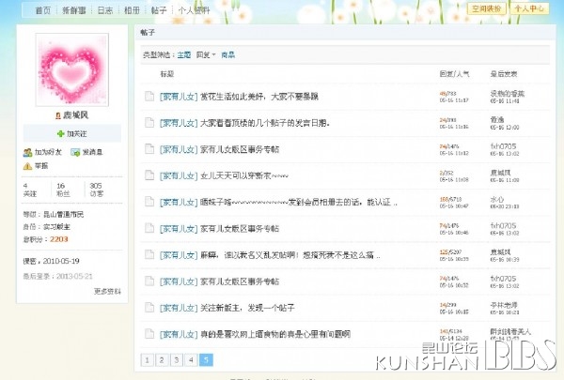Go to 首页 home in navigation bar
564x380 pixels.
click(x=42, y=9)
